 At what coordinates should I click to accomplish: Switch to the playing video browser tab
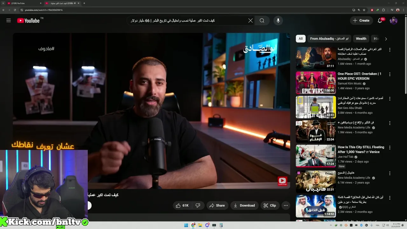62,3
